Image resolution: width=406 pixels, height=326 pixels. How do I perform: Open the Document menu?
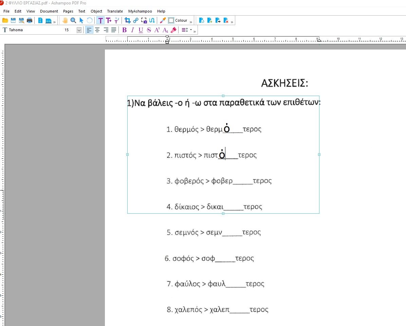pos(49,11)
